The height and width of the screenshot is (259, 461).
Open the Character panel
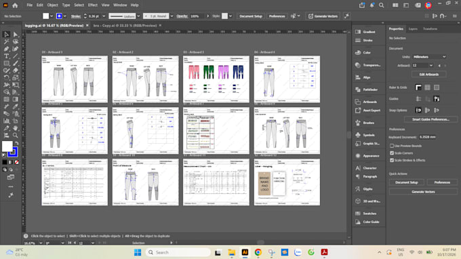click(365, 168)
